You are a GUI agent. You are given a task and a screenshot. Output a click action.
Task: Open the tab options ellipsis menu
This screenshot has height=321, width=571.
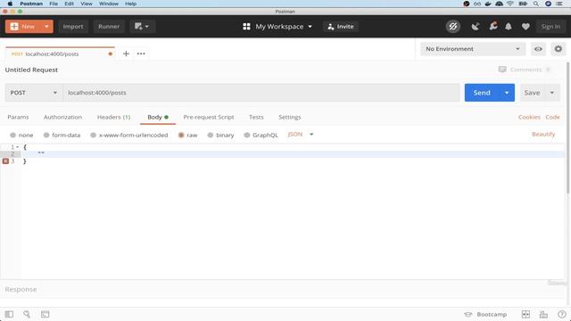141,53
